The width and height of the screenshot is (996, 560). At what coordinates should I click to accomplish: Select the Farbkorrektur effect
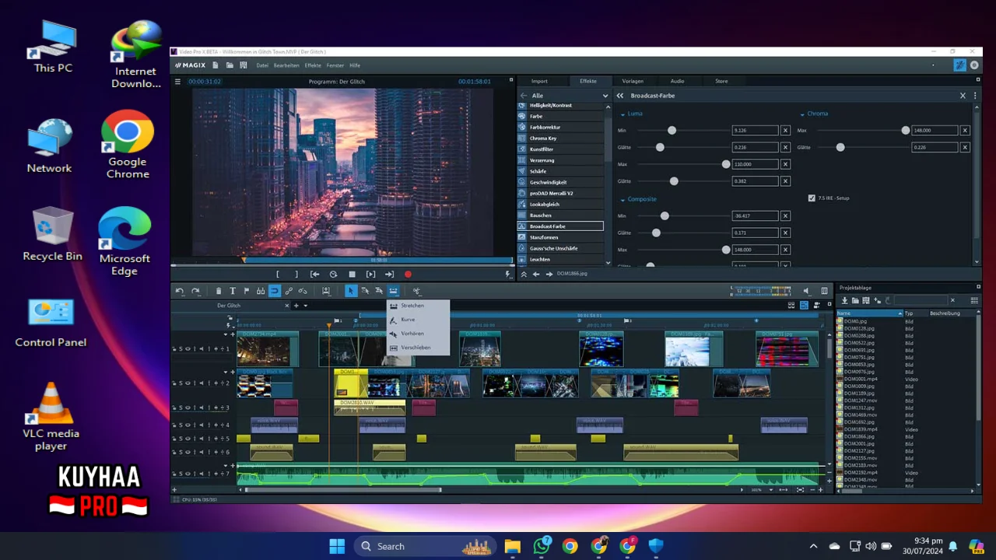point(560,127)
